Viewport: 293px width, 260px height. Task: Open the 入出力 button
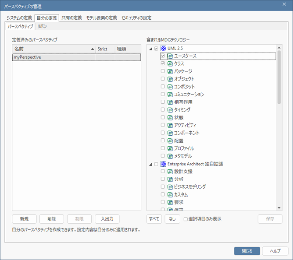click(x=107, y=219)
